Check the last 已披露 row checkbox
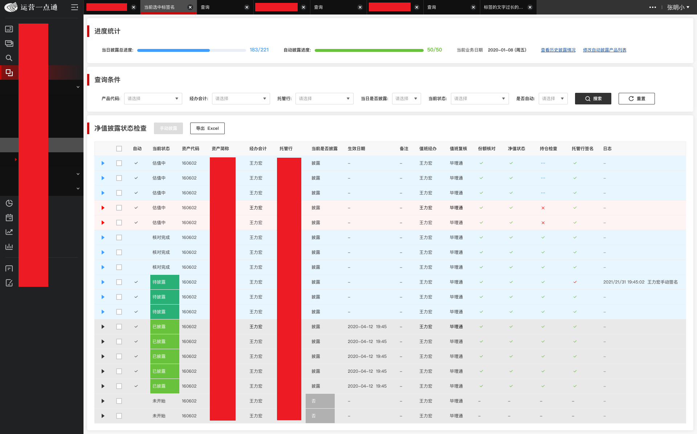 [119, 386]
